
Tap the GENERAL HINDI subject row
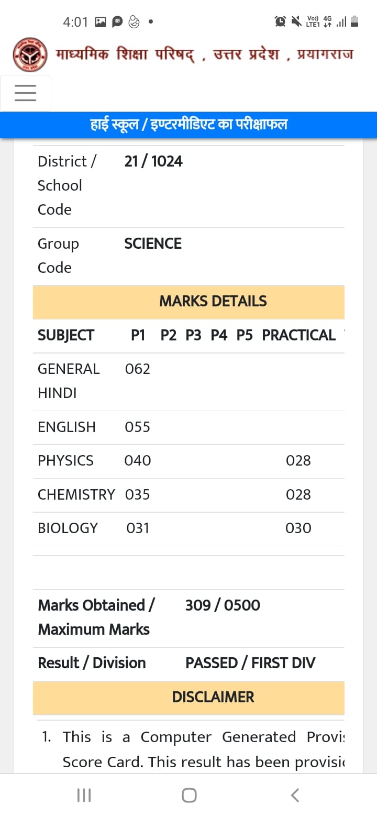point(188,381)
